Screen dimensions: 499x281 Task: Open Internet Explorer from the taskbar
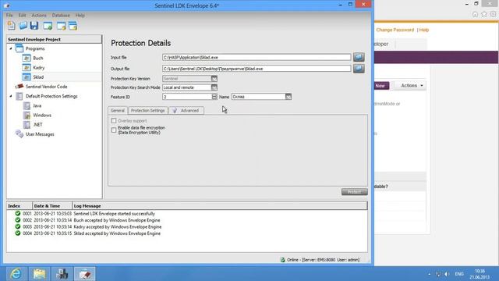coord(16,274)
